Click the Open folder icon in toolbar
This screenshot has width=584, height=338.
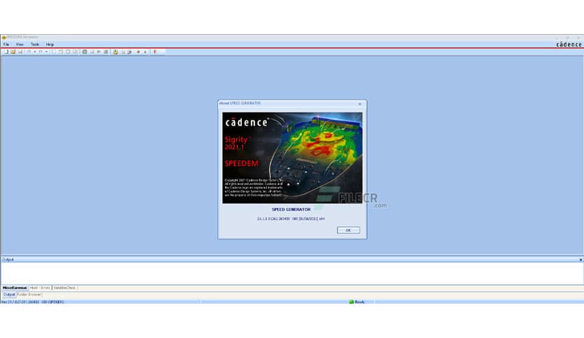(13, 52)
